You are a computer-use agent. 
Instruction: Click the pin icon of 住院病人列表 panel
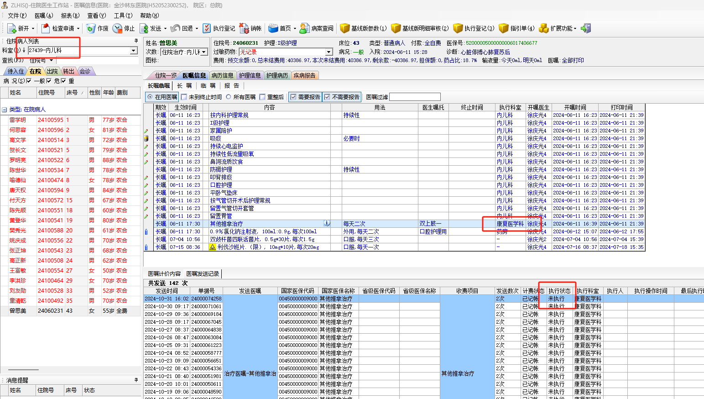pos(136,41)
